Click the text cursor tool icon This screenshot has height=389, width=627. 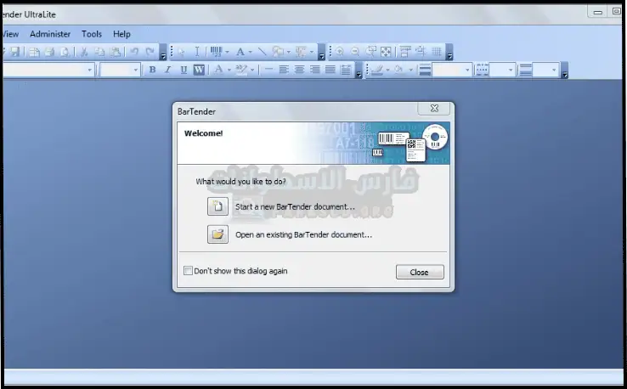tap(197, 52)
